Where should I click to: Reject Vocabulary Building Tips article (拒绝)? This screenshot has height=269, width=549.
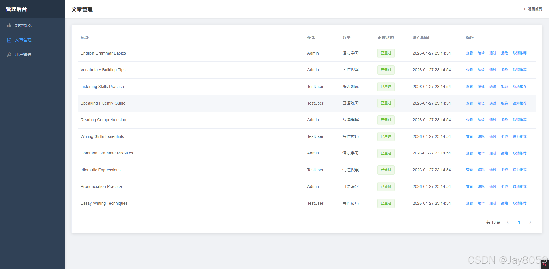click(x=504, y=70)
